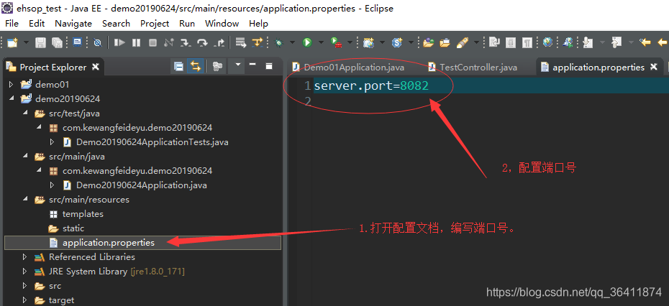The height and width of the screenshot is (306, 669).
Task: Click the green Run button
Action: [x=307, y=42]
